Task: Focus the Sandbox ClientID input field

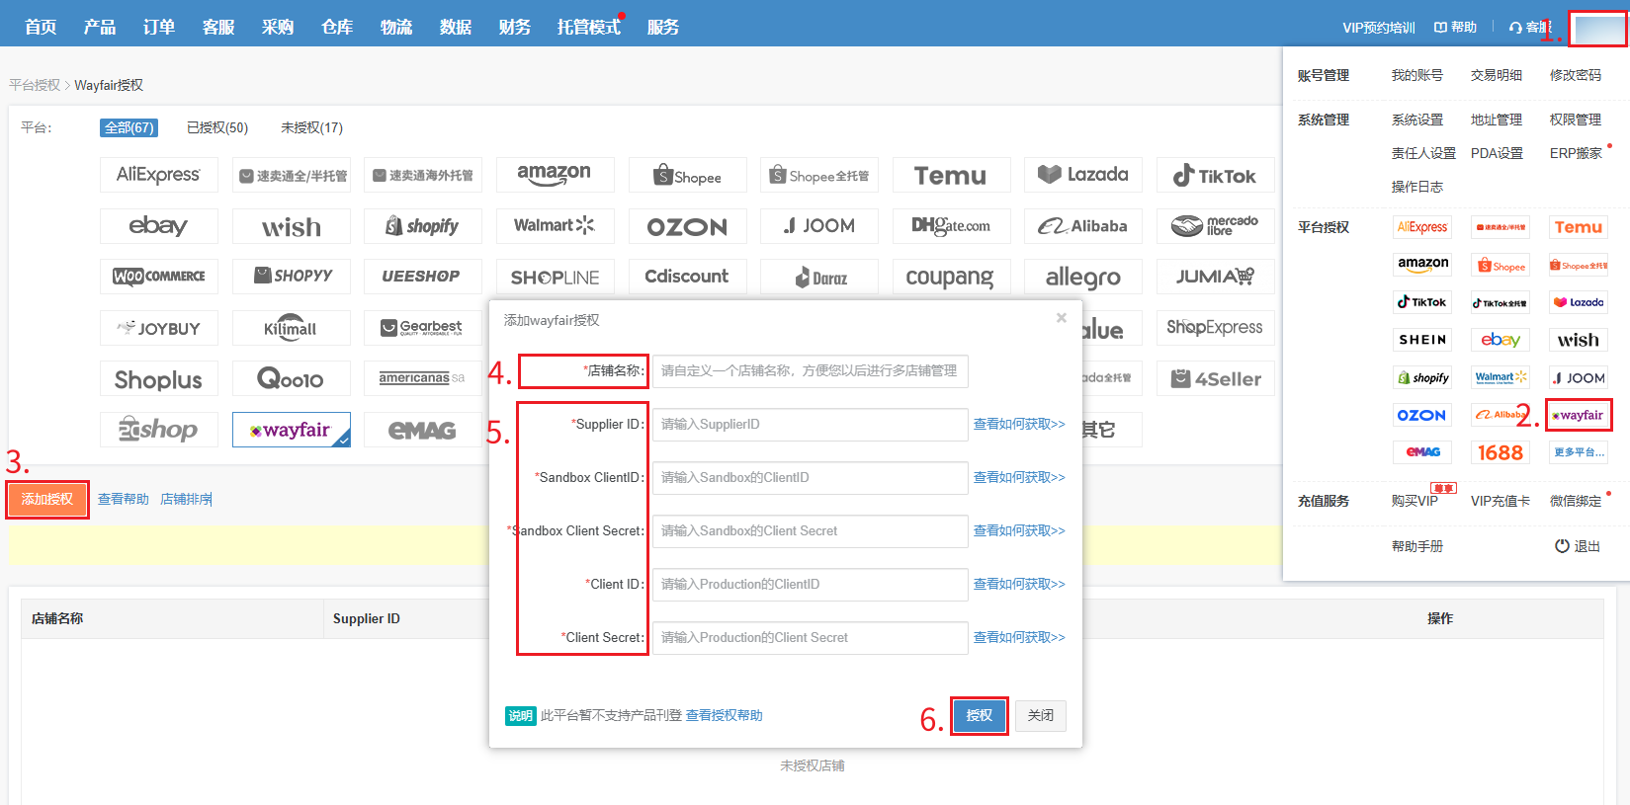Action: (x=811, y=478)
